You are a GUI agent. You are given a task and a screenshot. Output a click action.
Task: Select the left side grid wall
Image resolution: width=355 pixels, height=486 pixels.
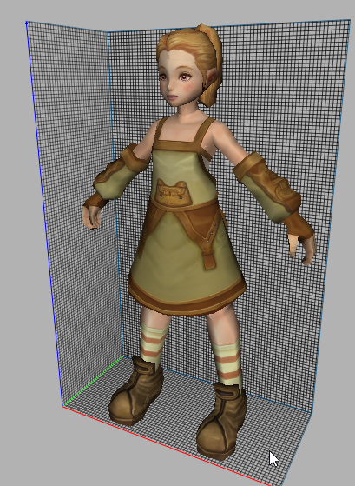tap(75, 214)
